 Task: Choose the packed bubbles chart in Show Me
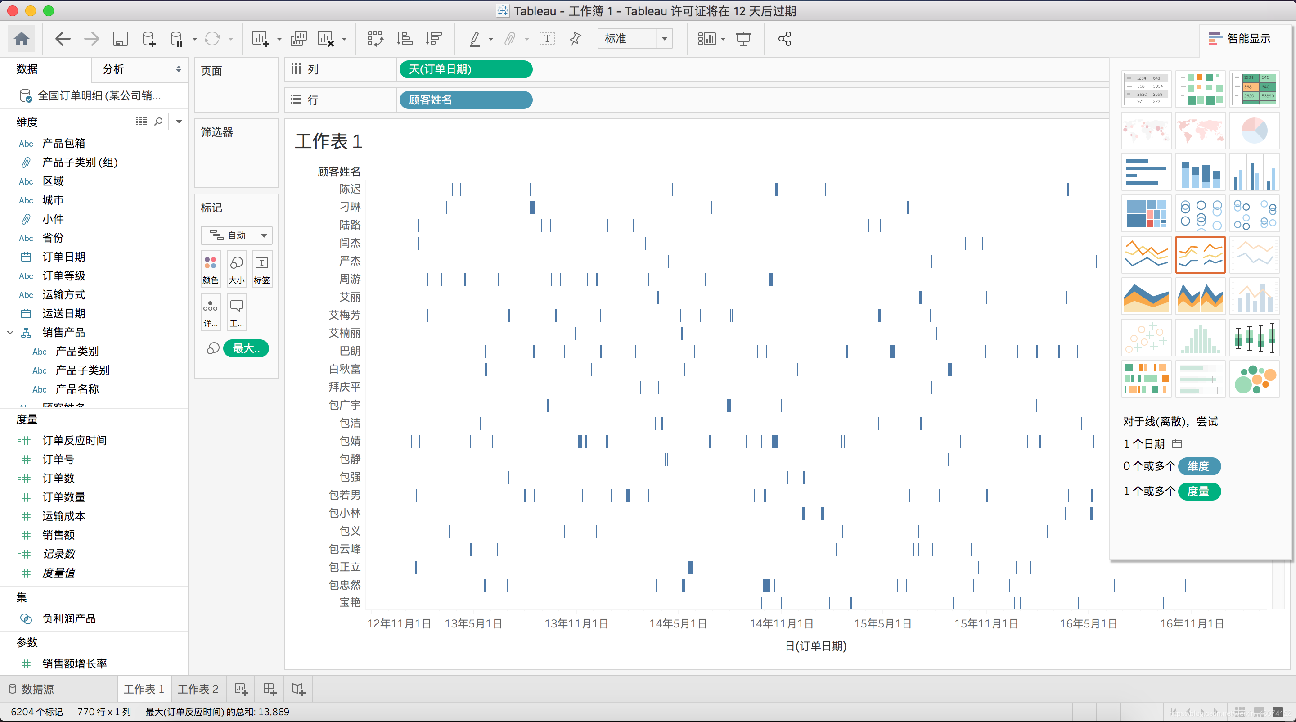pos(1255,379)
